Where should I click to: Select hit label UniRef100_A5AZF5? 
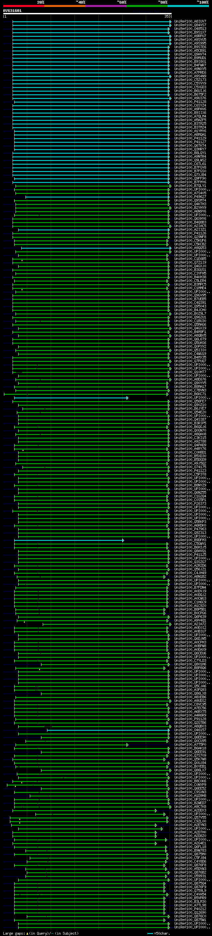click(190, 120)
